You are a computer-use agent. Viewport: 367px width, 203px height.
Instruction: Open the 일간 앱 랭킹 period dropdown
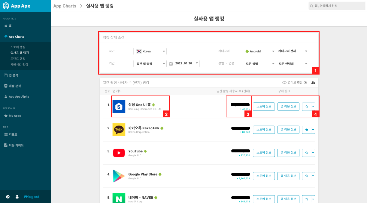click(150, 63)
